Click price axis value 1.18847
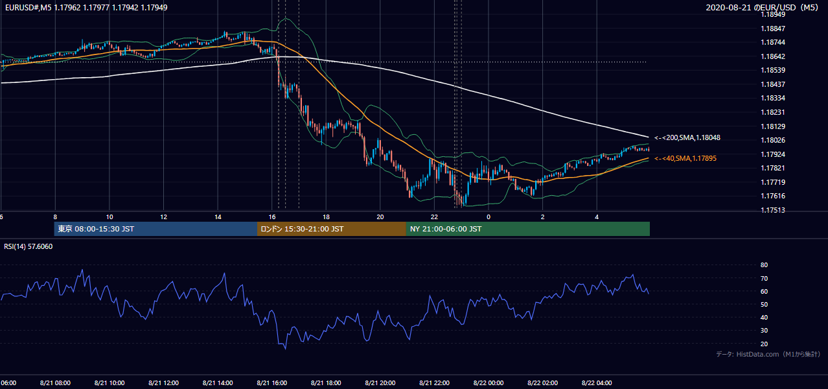This screenshot has height=389, width=828. [x=773, y=29]
